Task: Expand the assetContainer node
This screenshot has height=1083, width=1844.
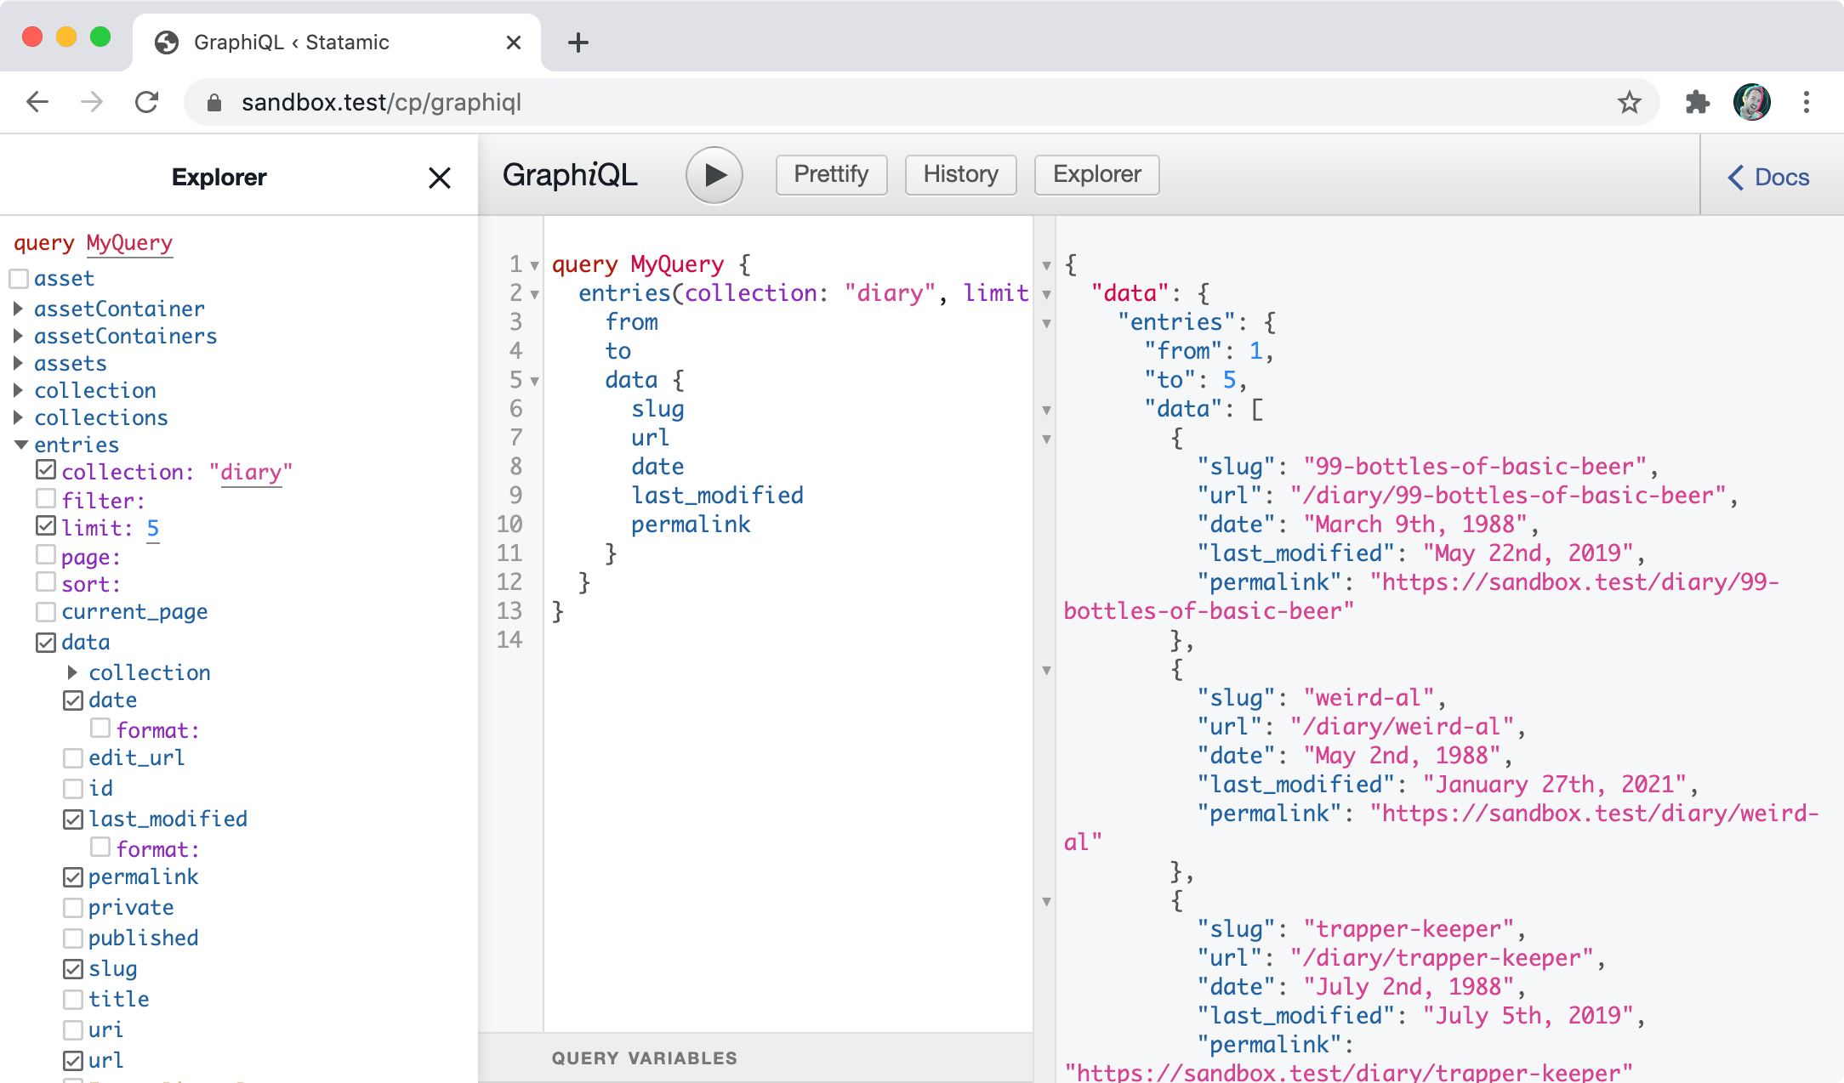Action: 19,309
